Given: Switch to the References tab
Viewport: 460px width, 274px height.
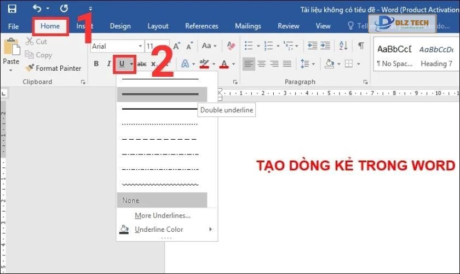Looking at the screenshot, I should (x=202, y=26).
